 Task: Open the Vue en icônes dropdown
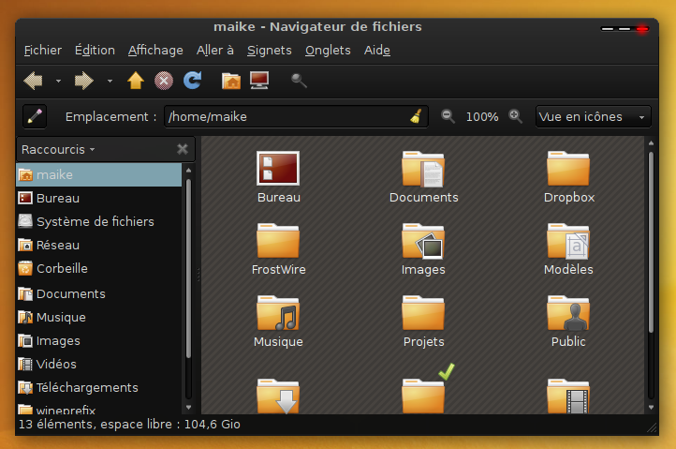tap(594, 116)
